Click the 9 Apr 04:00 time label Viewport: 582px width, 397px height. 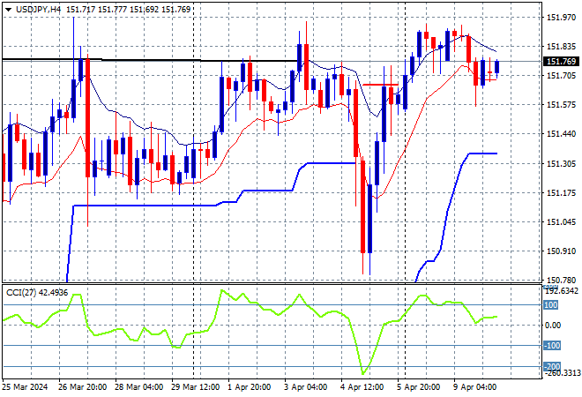474,387
